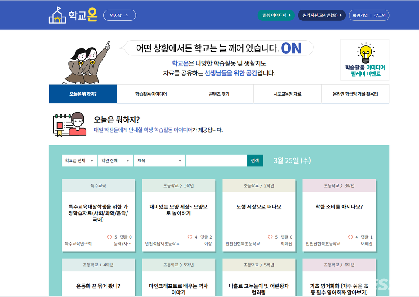Click the 학교온 schoolhouse logo icon
The image size is (419, 297).
(58, 16)
